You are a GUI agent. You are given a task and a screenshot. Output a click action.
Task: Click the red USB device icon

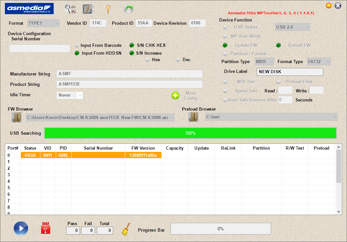tap(46, 228)
